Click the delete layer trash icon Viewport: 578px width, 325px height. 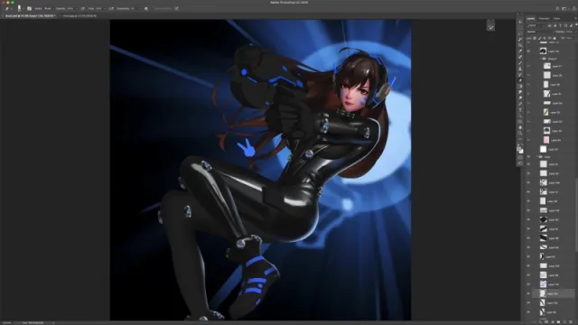(x=571, y=322)
